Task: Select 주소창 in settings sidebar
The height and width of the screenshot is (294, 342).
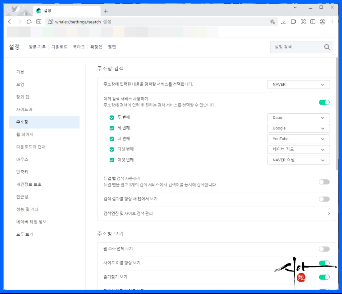Action: click(x=44, y=122)
